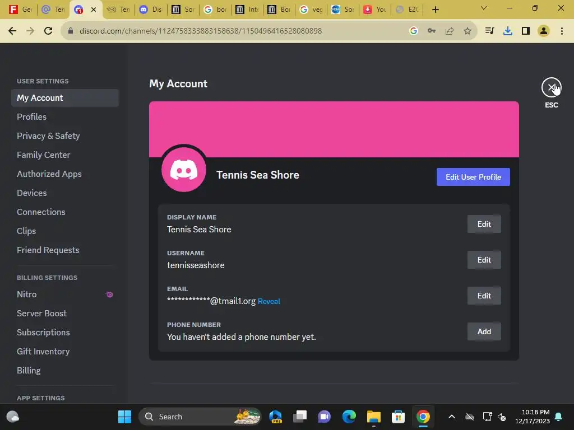The width and height of the screenshot is (574, 430).
Task: Bookmark this page with the star icon
Action: [x=467, y=31]
